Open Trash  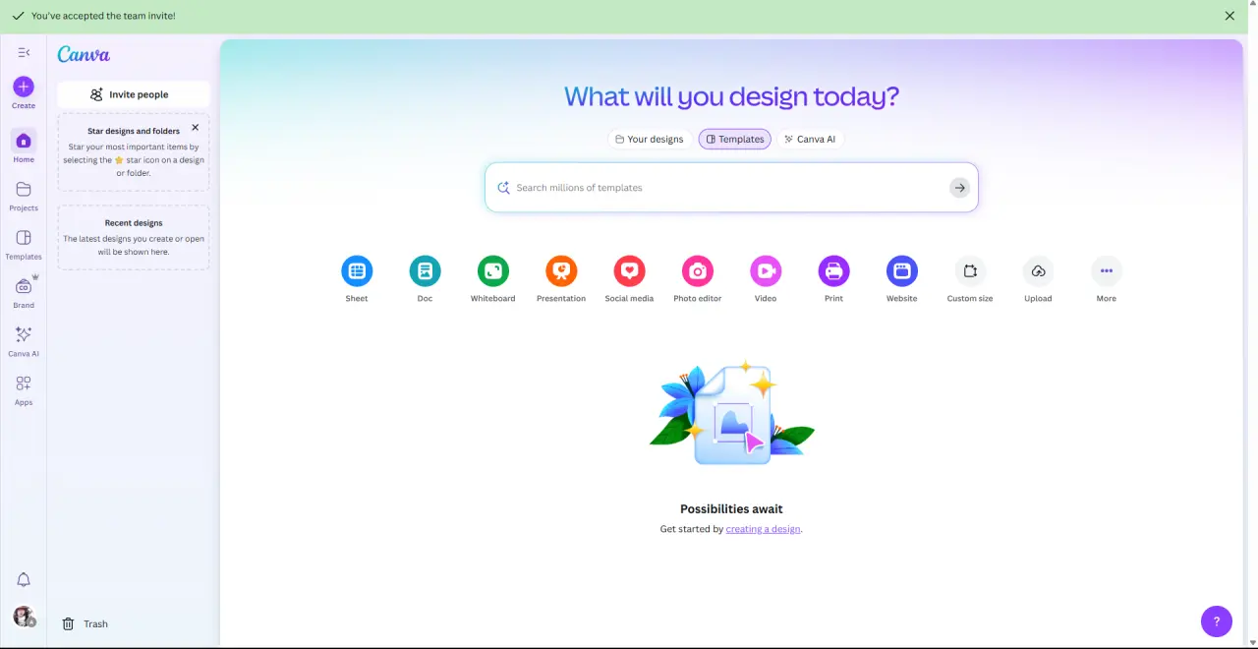pos(86,623)
